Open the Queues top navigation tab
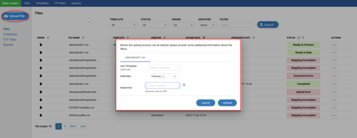Viewport: 357px width, 138px height. coord(76,3)
